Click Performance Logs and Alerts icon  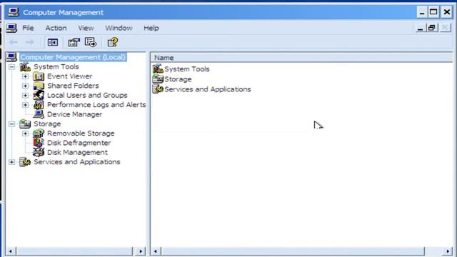pyautogui.click(x=39, y=105)
